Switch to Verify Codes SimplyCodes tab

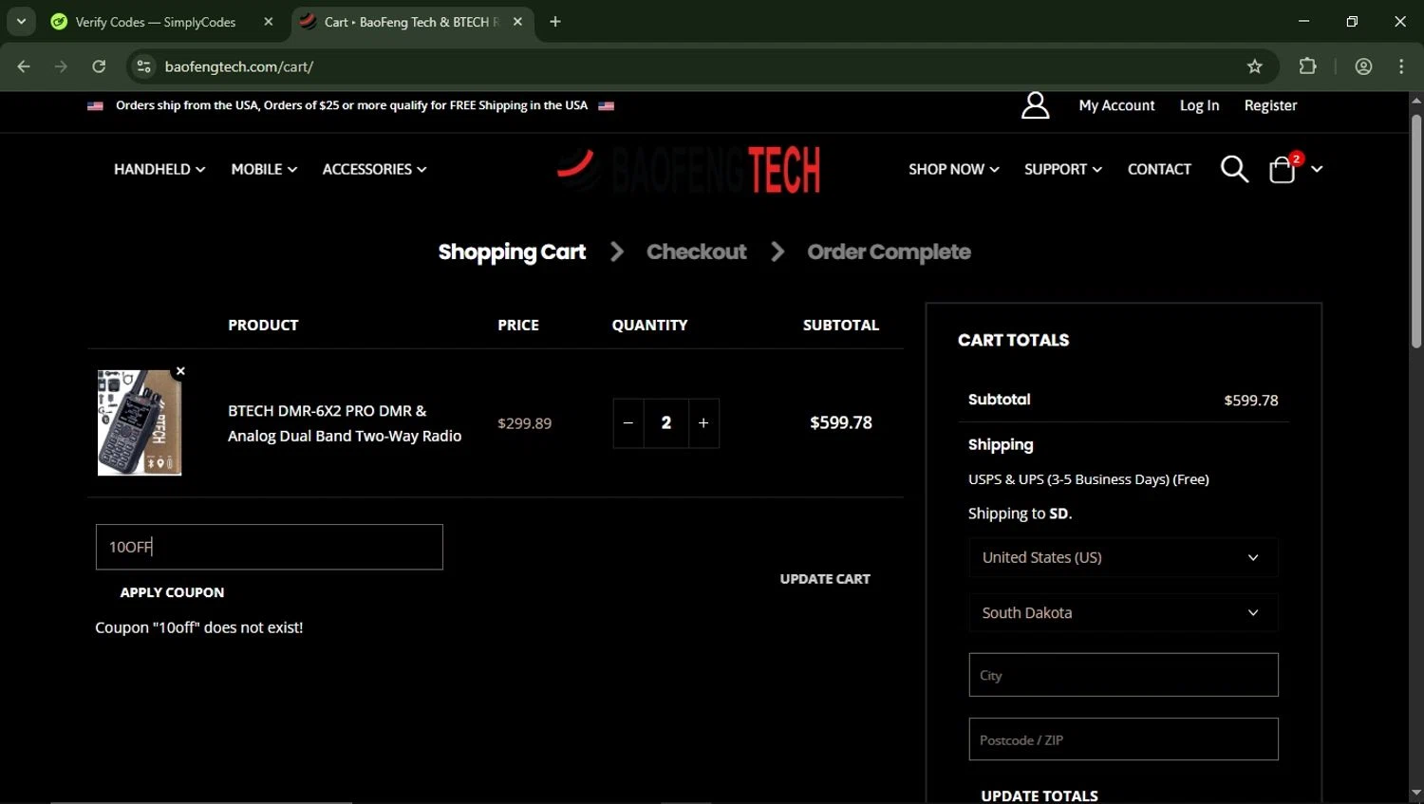[155, 22]
